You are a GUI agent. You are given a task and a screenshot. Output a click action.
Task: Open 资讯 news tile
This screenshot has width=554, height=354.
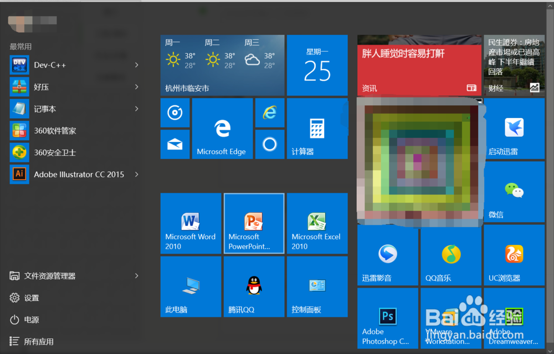[419, 65]
